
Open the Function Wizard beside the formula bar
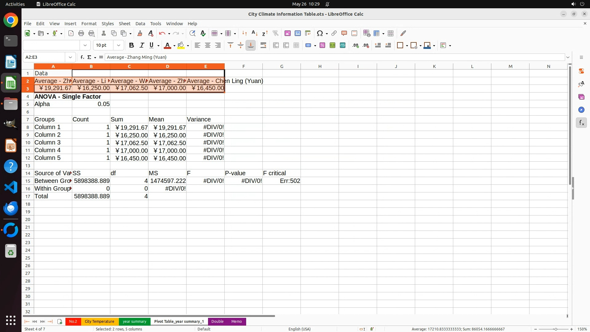82,57
